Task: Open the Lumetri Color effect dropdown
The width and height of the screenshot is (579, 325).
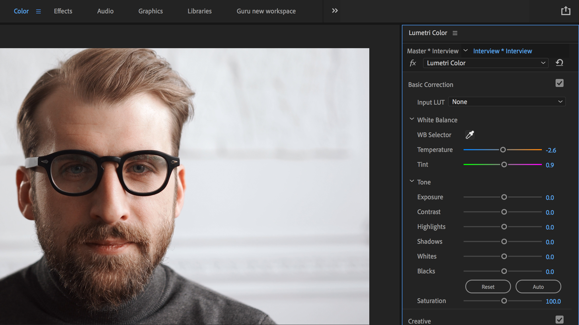Action: 486,63
